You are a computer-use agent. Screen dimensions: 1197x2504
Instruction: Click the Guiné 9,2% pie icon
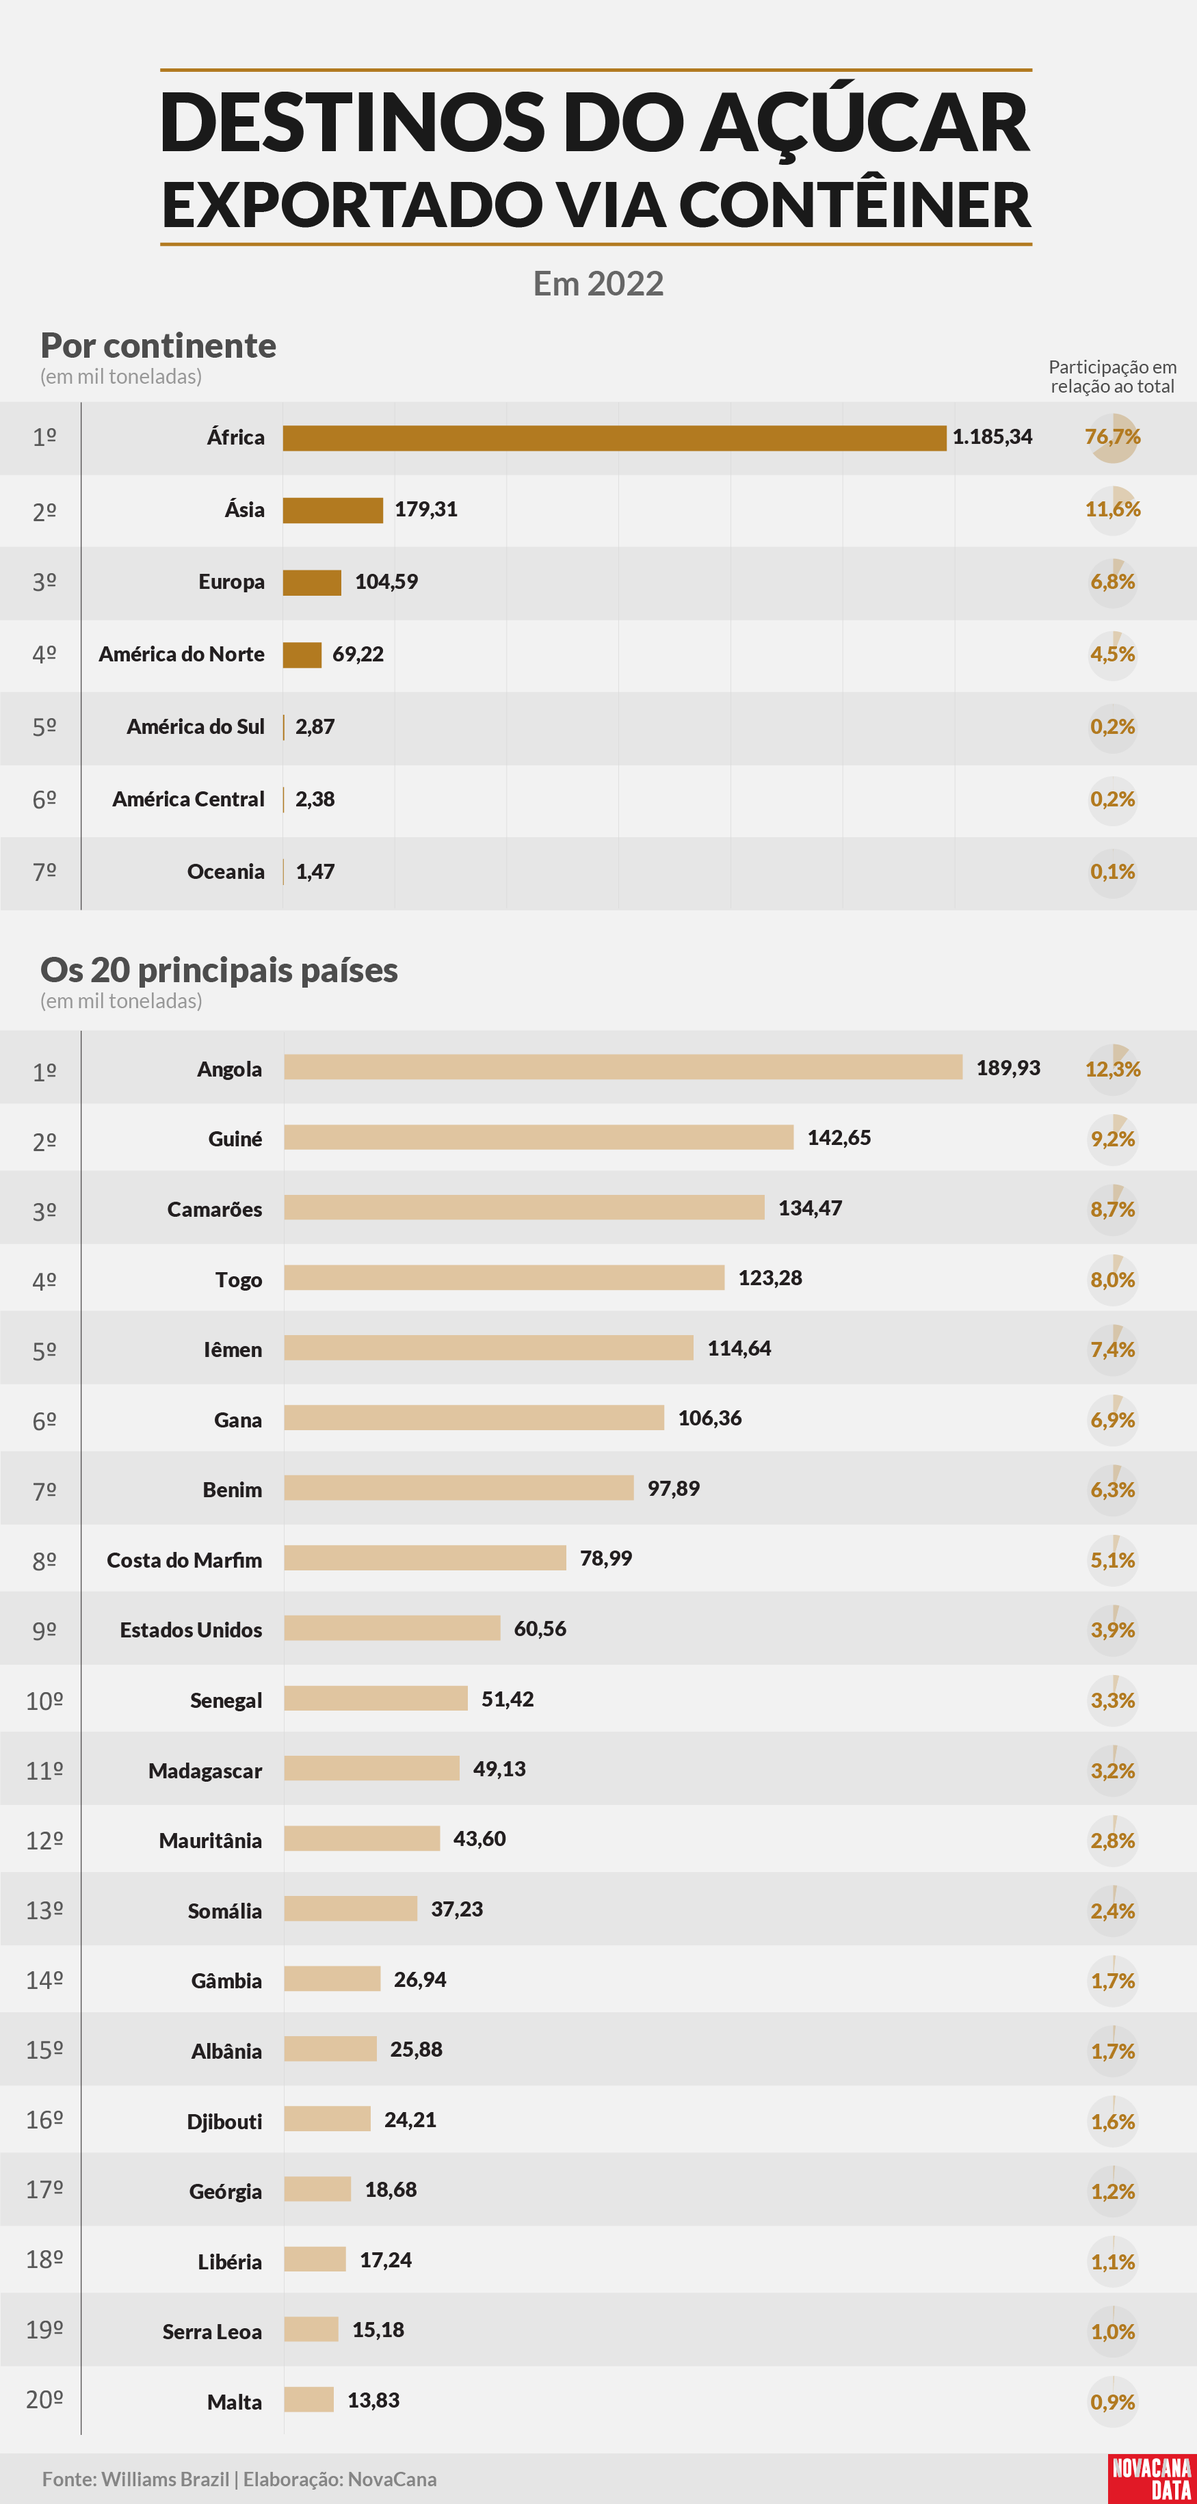[1114, 1139]
